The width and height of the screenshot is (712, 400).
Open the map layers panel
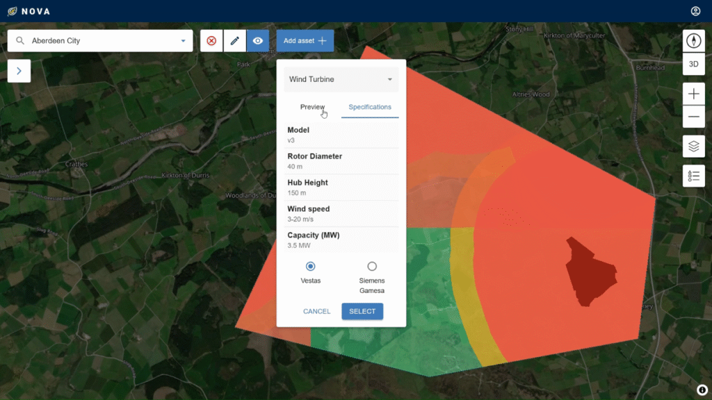tap(693, 147)
